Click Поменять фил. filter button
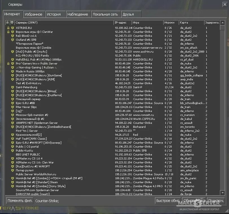 pos(20,201)
